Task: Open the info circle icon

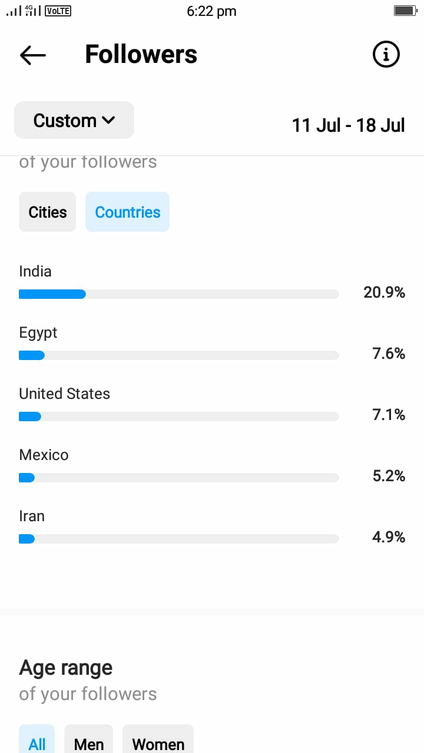Action: pos(386,55)
